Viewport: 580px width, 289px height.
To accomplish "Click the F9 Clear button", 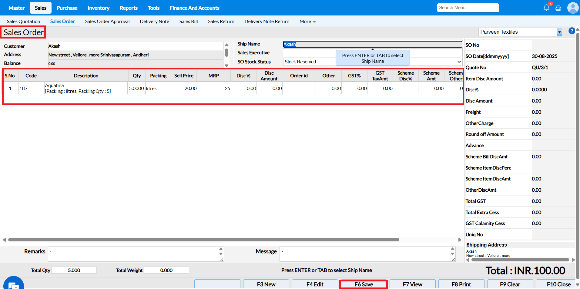I will (510, 284).
